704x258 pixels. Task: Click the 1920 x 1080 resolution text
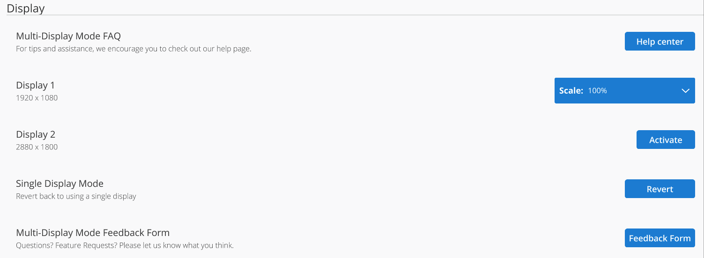click(37, 98)
